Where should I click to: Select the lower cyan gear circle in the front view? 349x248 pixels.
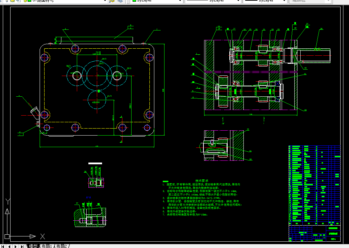(97, 100)
